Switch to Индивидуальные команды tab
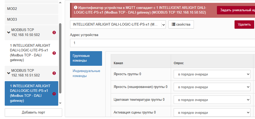Viewport: 255px width, 119px height. [86, 73]
